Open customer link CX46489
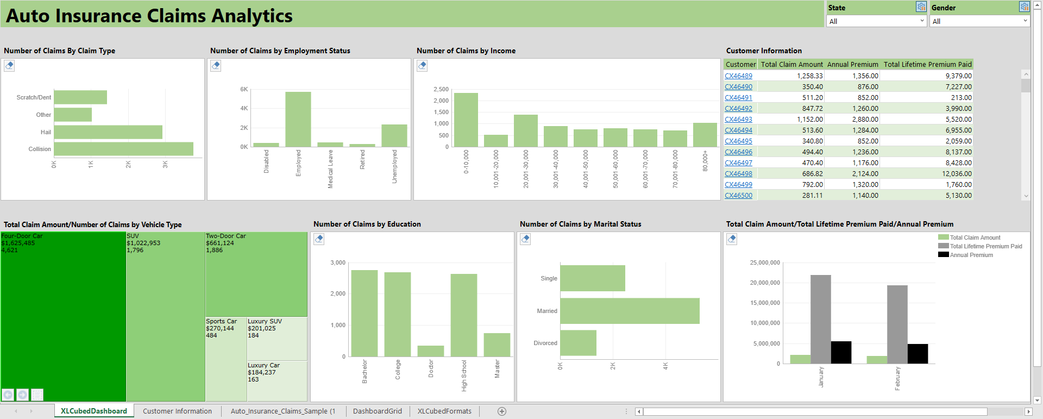Viewport: 1043px width, 419px height. (x=738, y=76)
